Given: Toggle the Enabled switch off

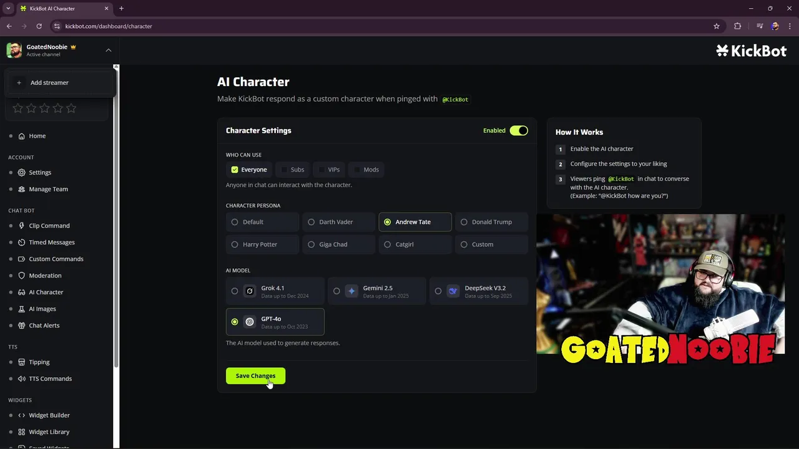Looking at the screenshot, I should point(519,130).
